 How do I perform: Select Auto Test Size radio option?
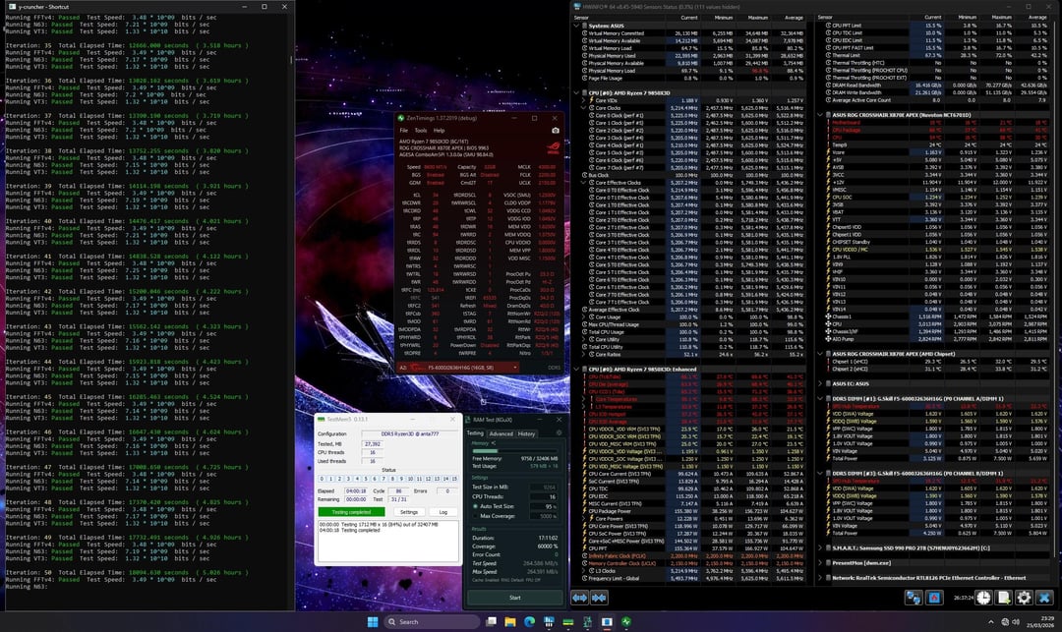point(474,506)
